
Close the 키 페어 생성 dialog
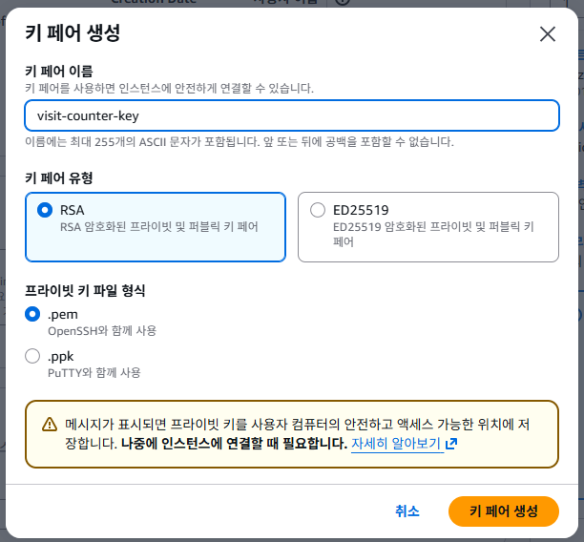click(x=547, y=34)
